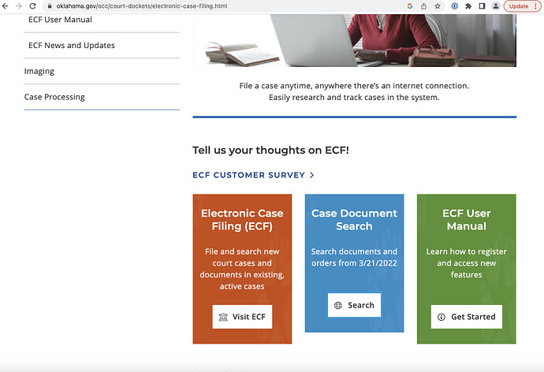Click the blue password manager extension icon

click(454, 6)
